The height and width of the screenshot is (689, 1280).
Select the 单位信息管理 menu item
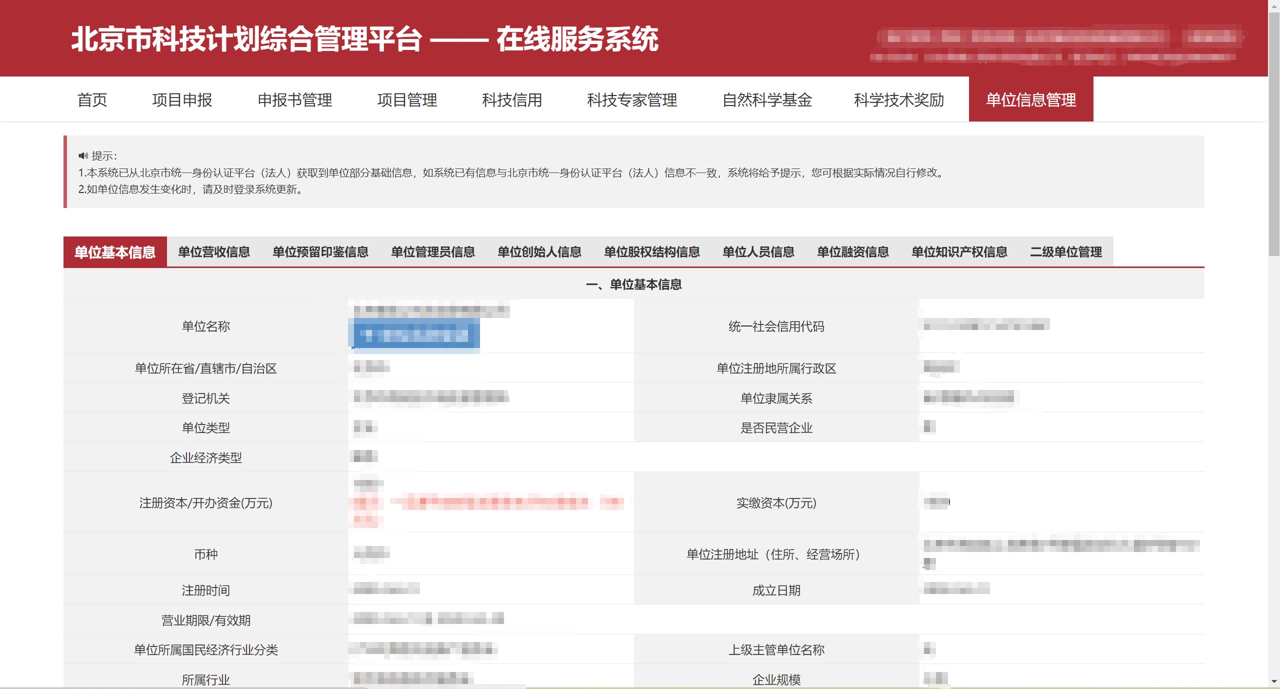pos(1030,100)
